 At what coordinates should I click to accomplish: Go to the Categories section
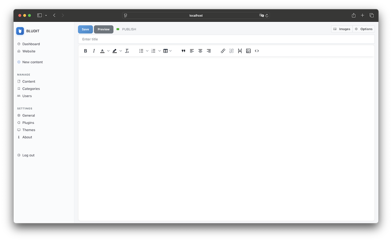pyautogui.click(x=31, y=89)
